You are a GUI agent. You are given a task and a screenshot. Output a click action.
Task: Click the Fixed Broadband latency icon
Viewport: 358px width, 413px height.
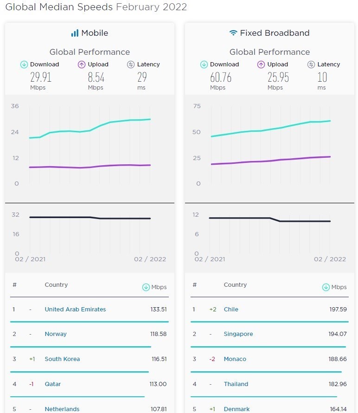click(x=311, y=65)
